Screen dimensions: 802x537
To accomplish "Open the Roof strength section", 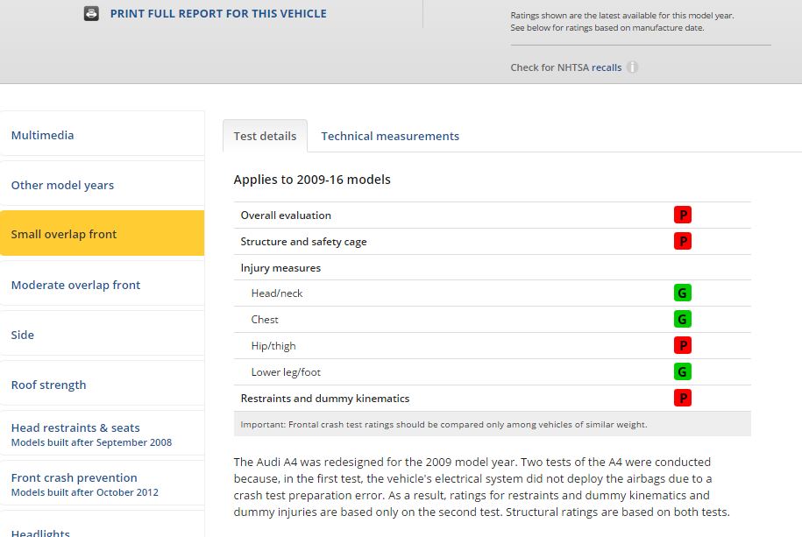I will 103,385.
